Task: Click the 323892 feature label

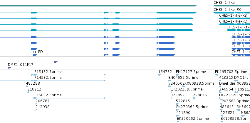Action: tap(178, 95)
